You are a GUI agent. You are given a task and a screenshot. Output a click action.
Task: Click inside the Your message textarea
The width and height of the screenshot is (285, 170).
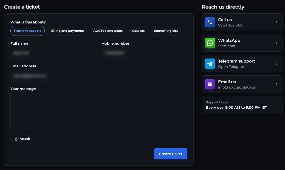(99, 111)
